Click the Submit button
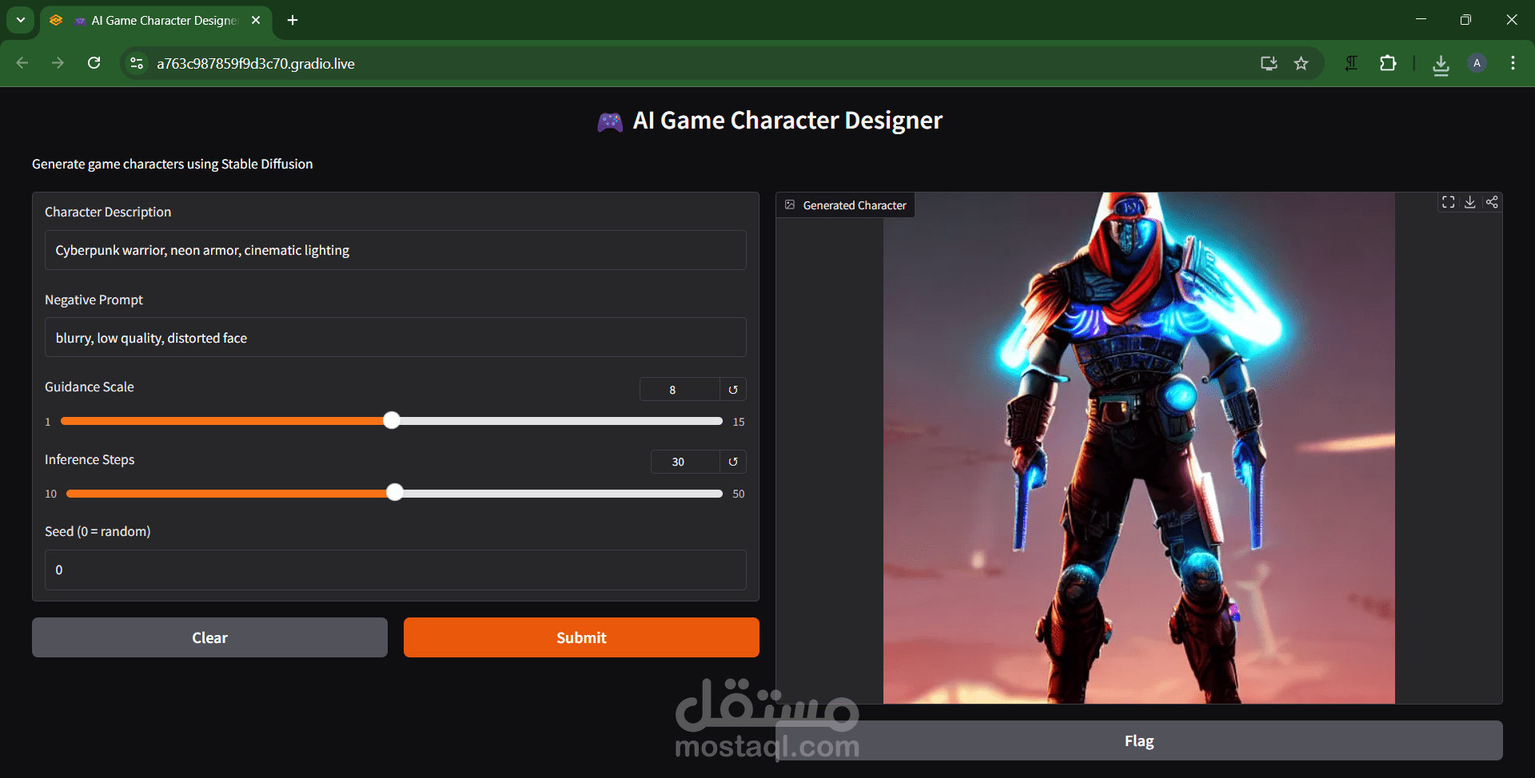The height and width of the screenshot is (778, 1535). coord(581,637)
